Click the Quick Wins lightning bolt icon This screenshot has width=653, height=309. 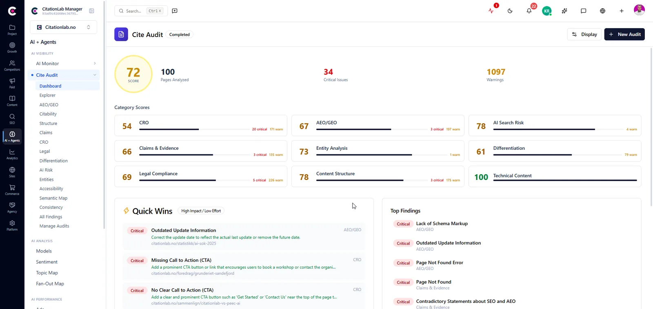(x=127, y=211)
